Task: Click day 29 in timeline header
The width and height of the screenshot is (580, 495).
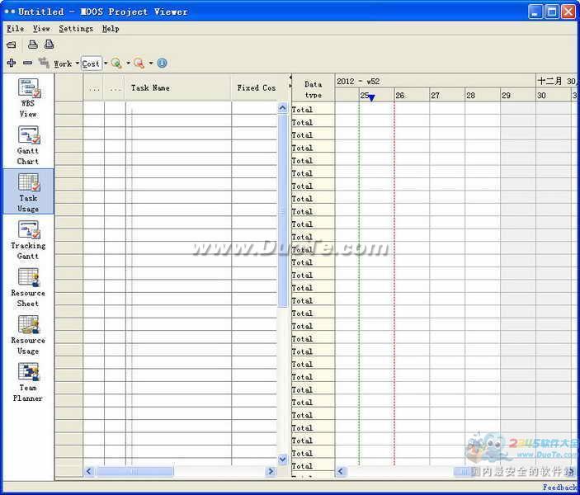Action: coord(518,95)
